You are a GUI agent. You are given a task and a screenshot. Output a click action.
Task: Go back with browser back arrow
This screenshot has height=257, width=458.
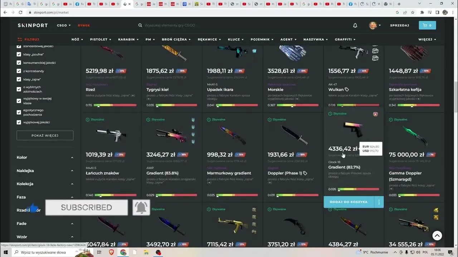[5, 12]
